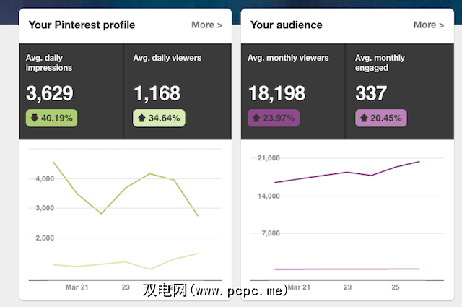Click the Your Pinterest profile heading
Image resolution: width=462 pixels, height=307 pixels.
[82, 25]
